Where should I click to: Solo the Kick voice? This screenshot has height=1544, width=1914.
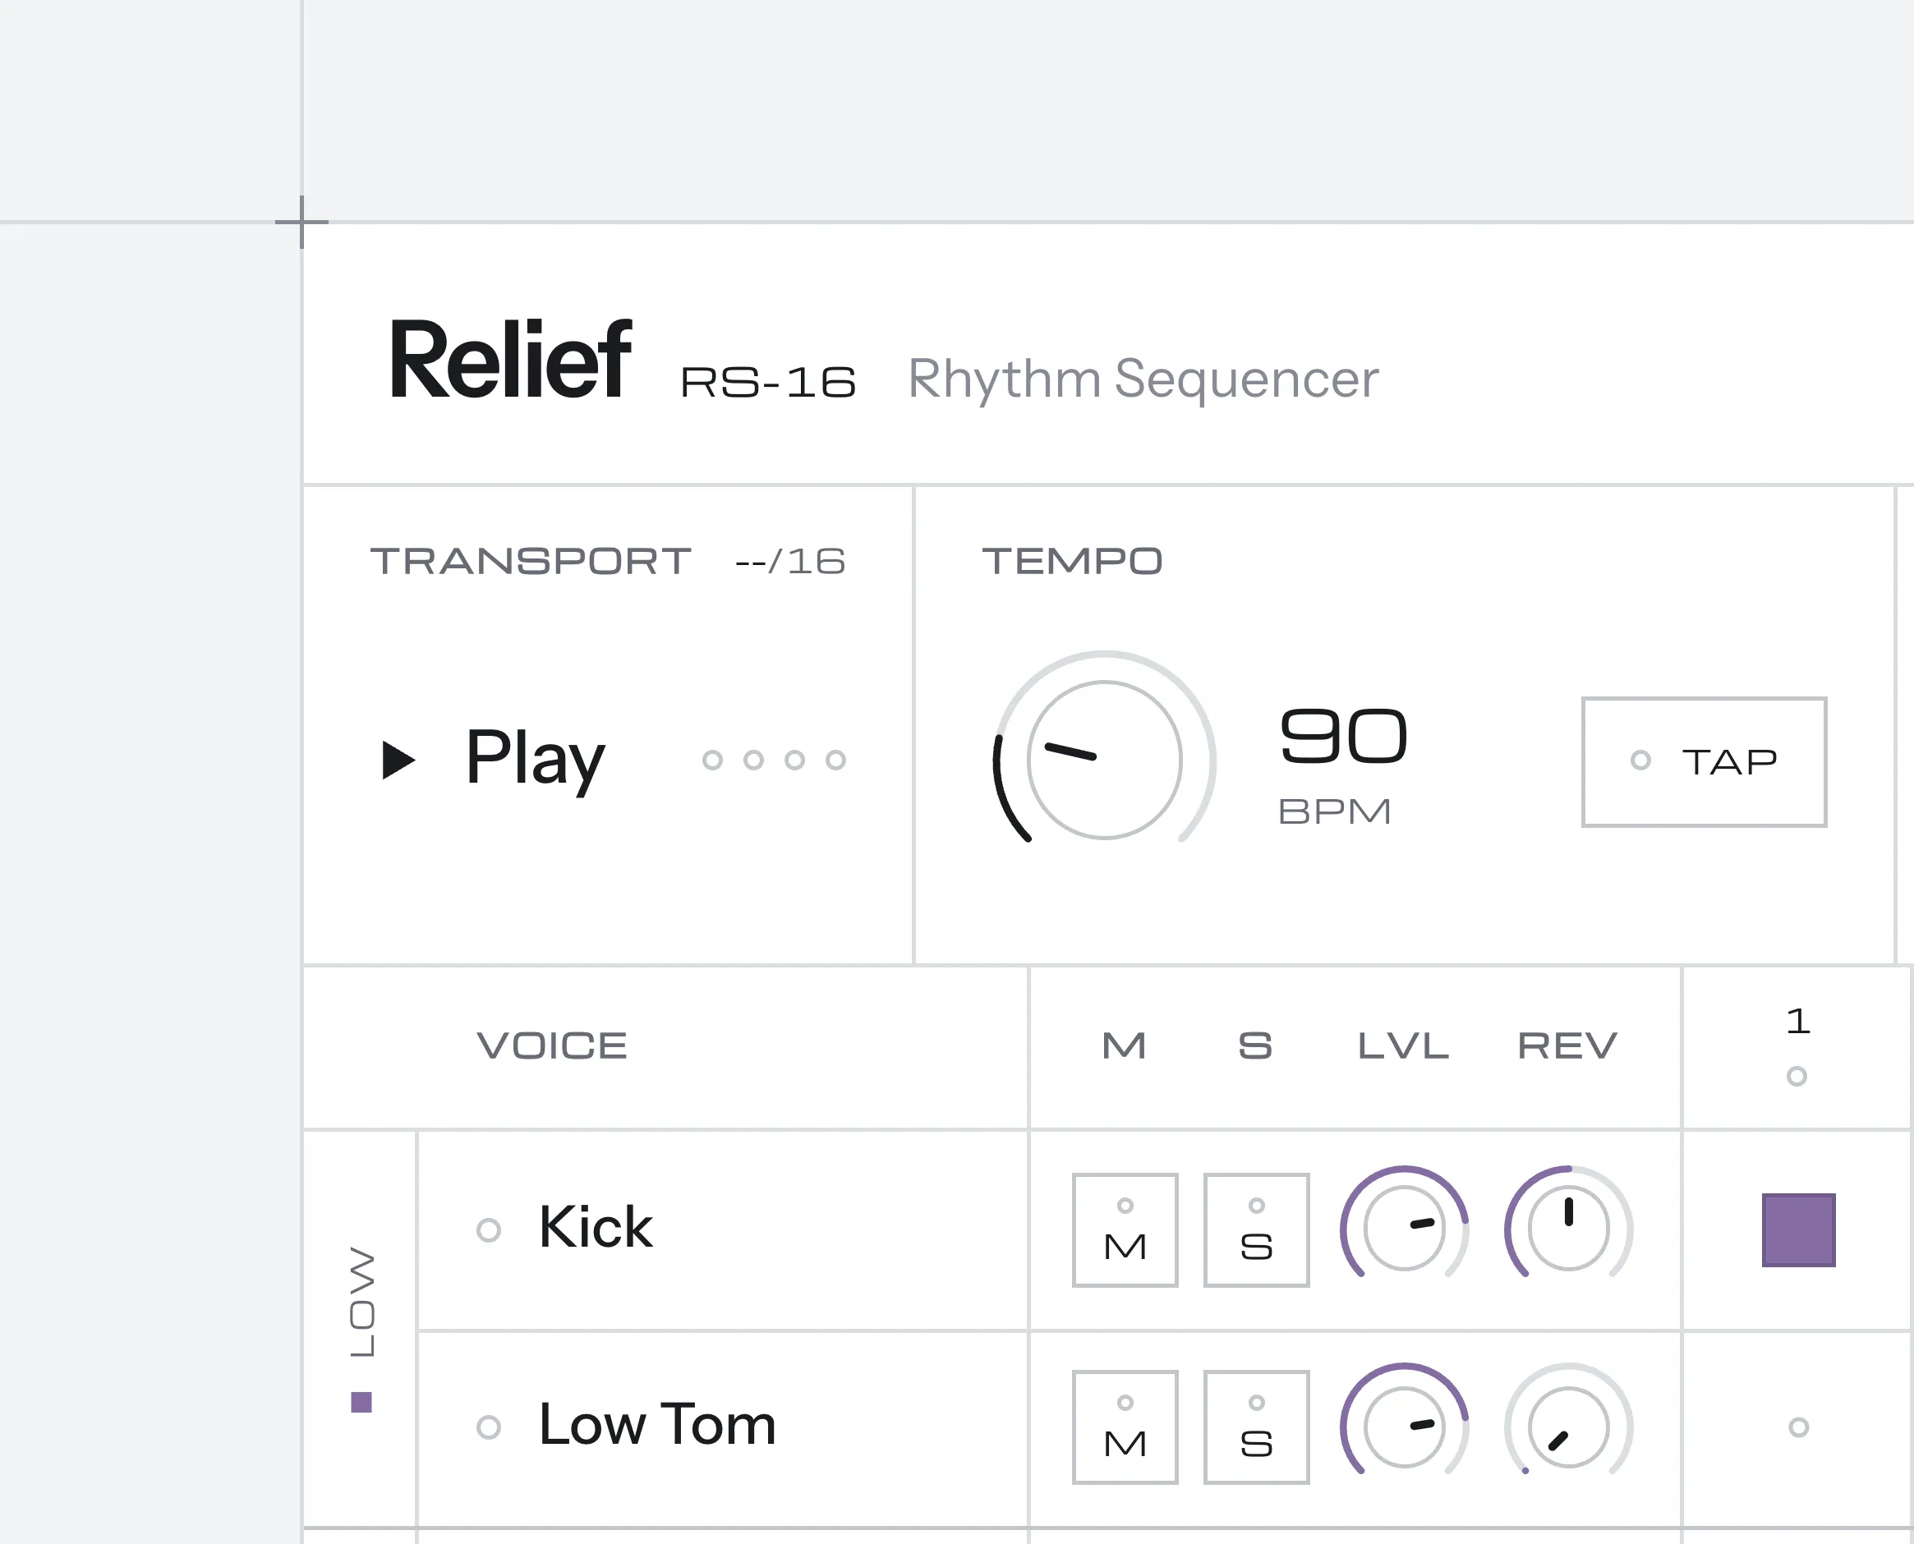coord(1256,1230)
